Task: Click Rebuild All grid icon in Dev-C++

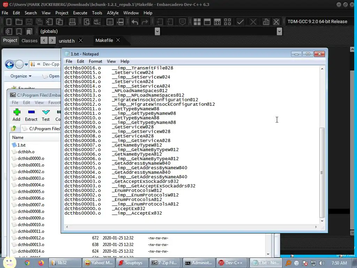Action: (227, 22)
